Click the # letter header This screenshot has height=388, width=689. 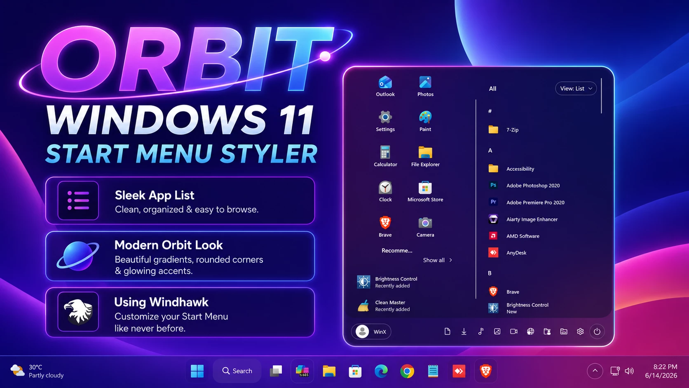coord(490,111)
